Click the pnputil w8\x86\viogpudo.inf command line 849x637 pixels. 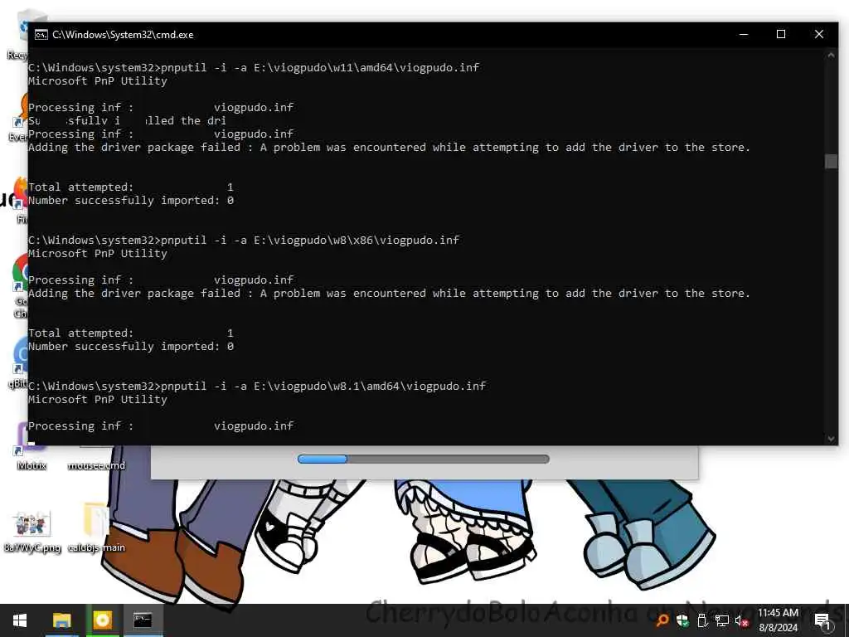pyautogui.click(x=244, y=240)
